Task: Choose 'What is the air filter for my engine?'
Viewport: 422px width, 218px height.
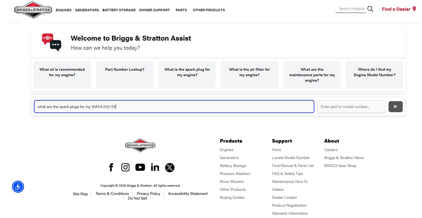Action: tap(249, 75)
